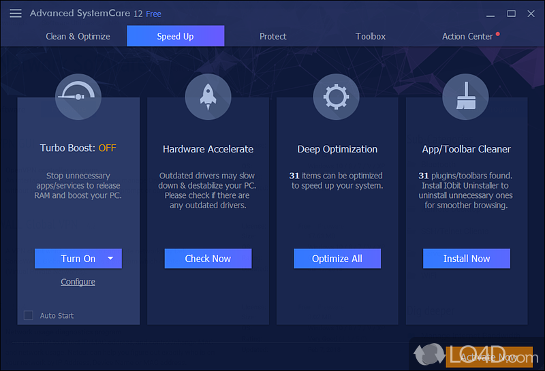Screen dimensions: 545x371
Task: Open the Protect tab
Action: pyautogui.click(x=272, y=36)
